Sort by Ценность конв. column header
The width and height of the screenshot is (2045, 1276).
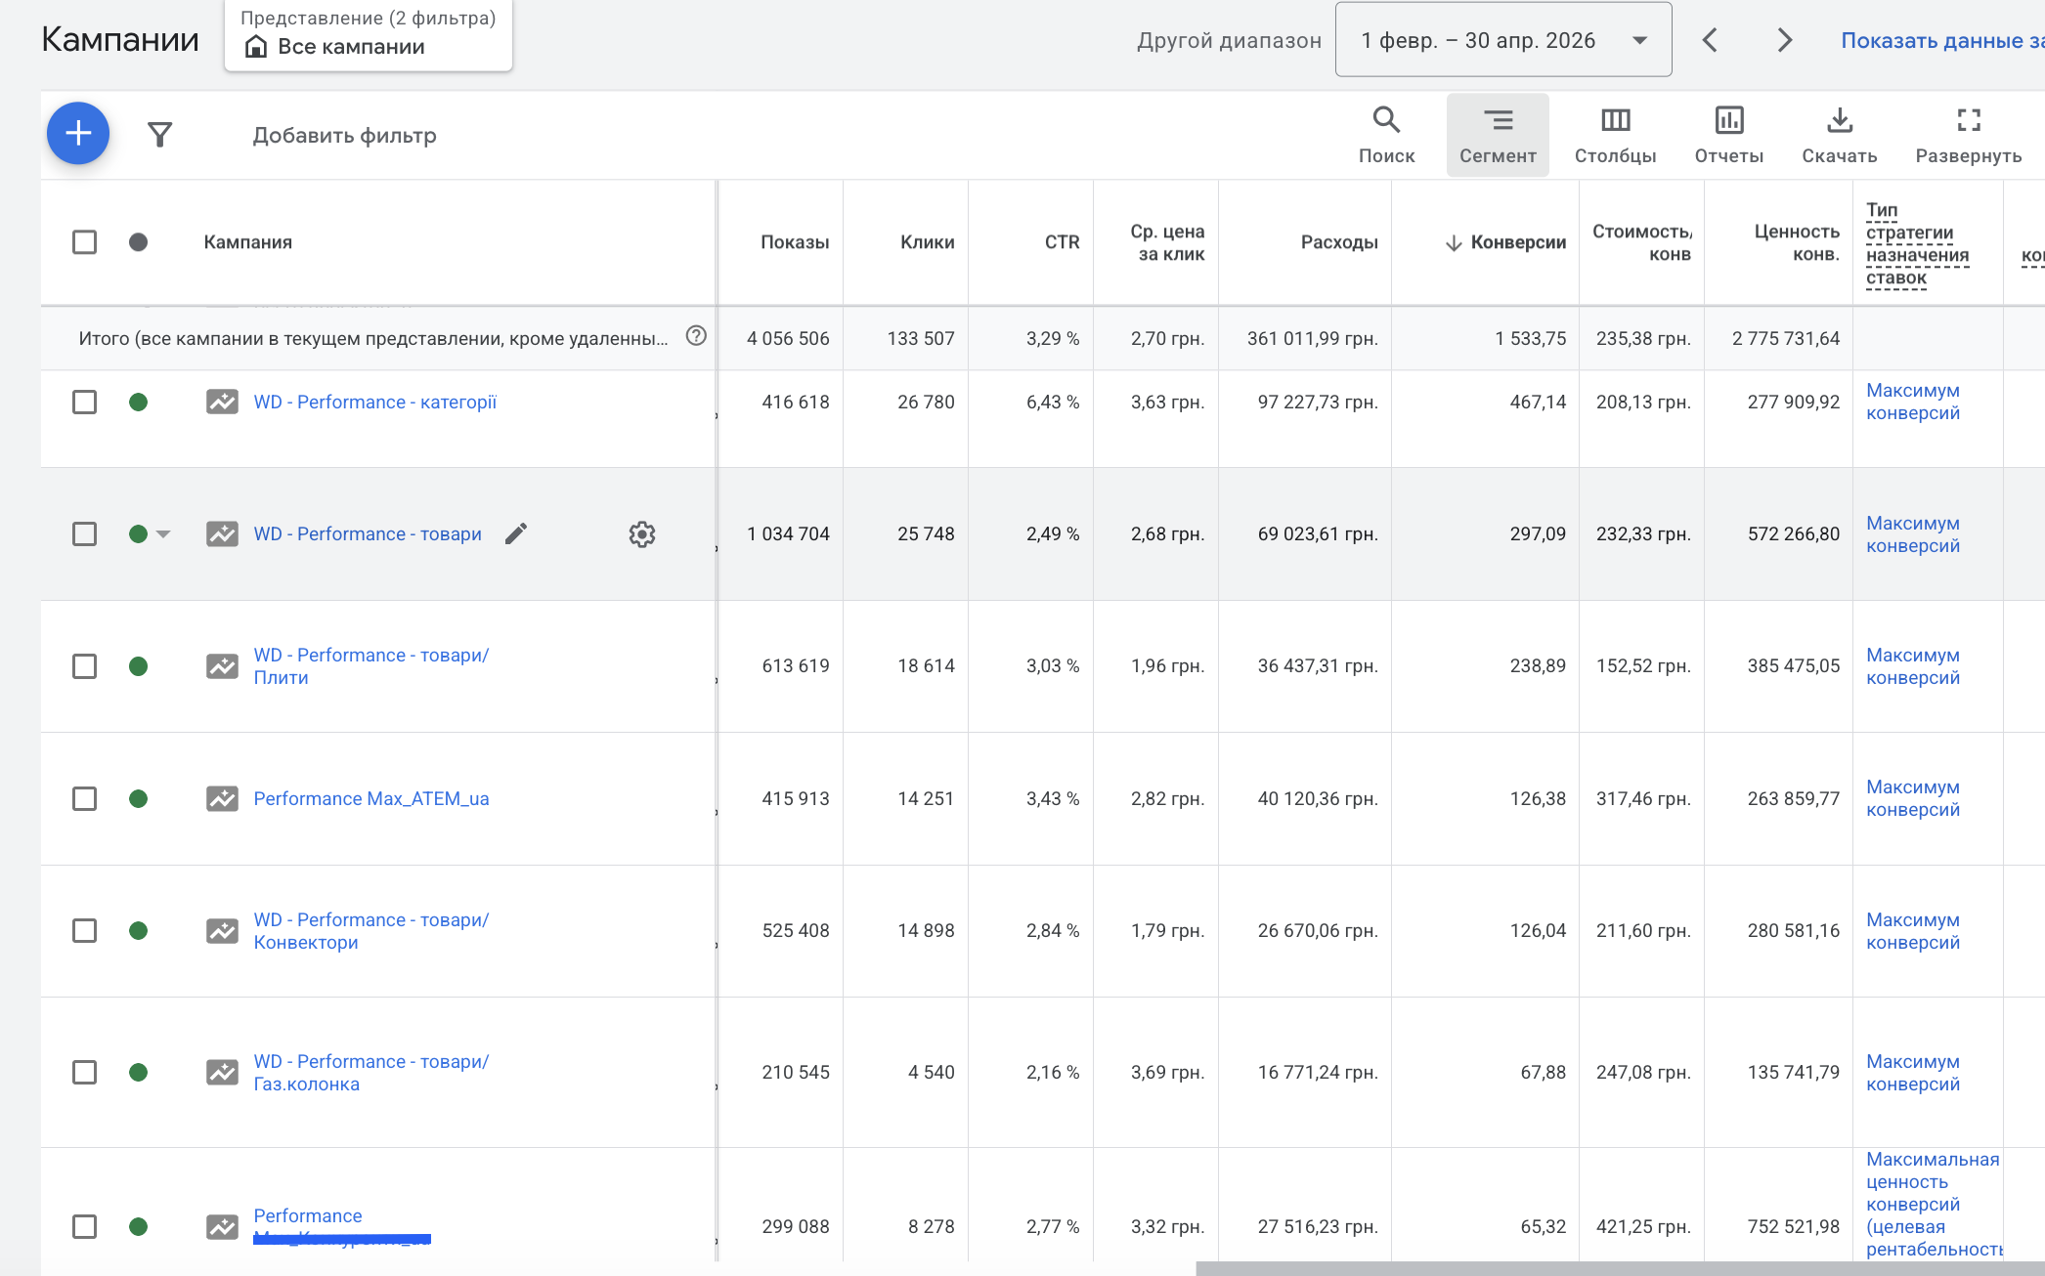point(1797,242)
